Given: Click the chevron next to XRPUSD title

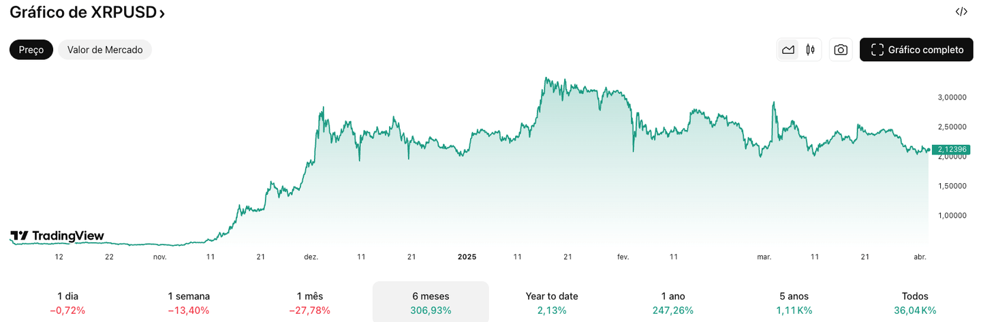Looking at the screenshot, I should pyautogui.click(x=162, y=14).
